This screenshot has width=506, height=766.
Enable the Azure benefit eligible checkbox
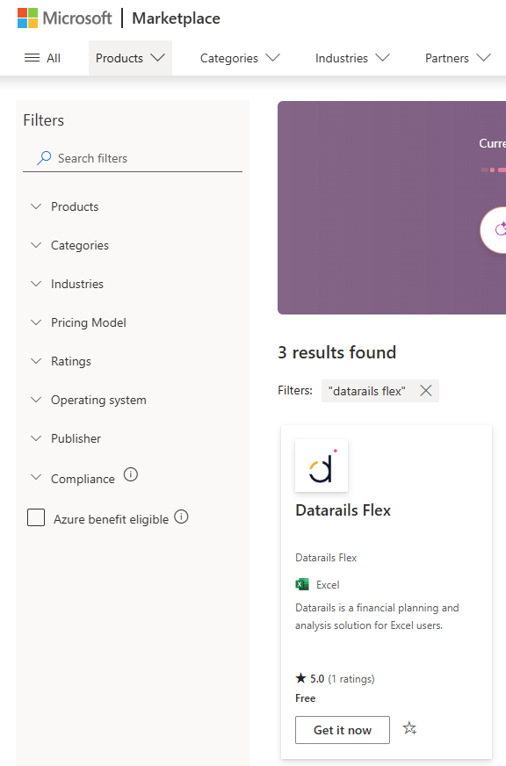coord(36,517)
